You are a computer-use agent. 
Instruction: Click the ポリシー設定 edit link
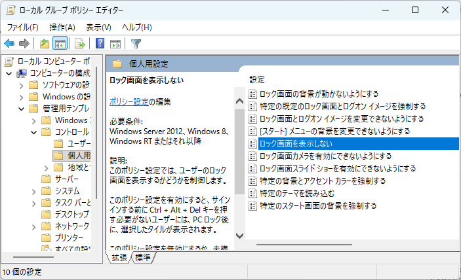(x=129, y=101)
